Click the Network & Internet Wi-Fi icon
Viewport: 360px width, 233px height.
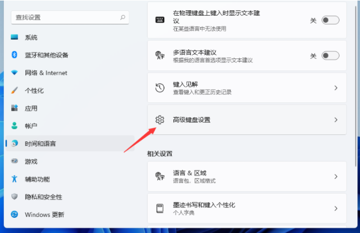click(x=15, y=73)
